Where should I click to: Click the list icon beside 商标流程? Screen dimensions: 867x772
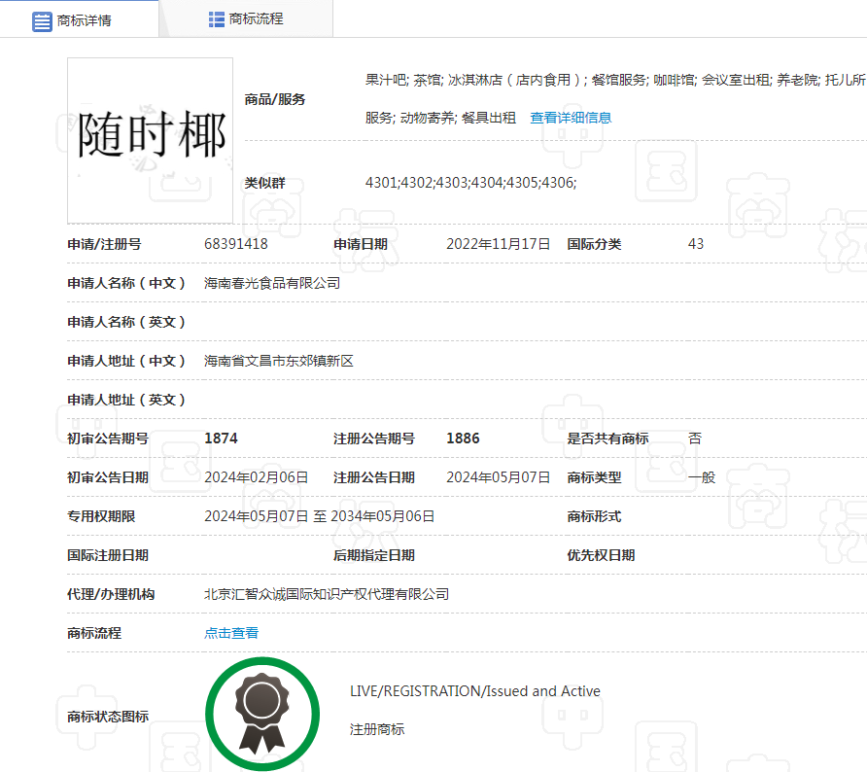216,19
